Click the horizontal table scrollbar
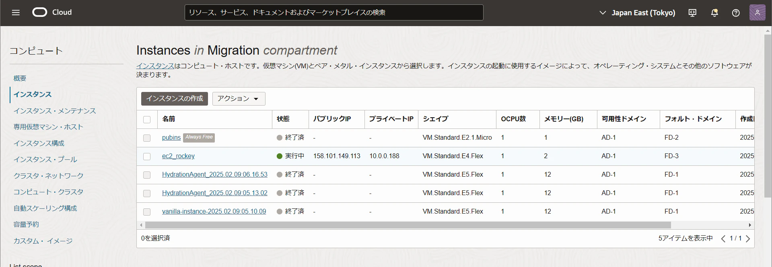Image resolution: width=772 pixels, height=267 pixels. [408, 225]
